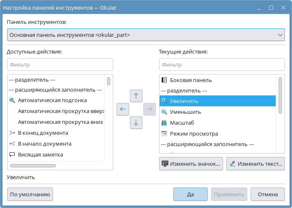292x208 pixels.
Task: Click Изменить текст button
Action: click(x=255, y=164)
